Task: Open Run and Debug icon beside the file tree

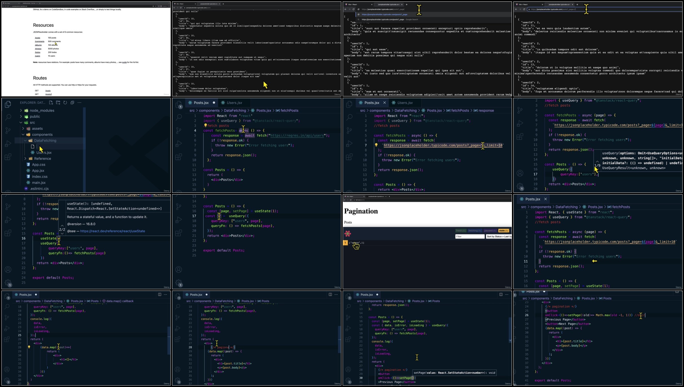Action: (x=8, y=143)
